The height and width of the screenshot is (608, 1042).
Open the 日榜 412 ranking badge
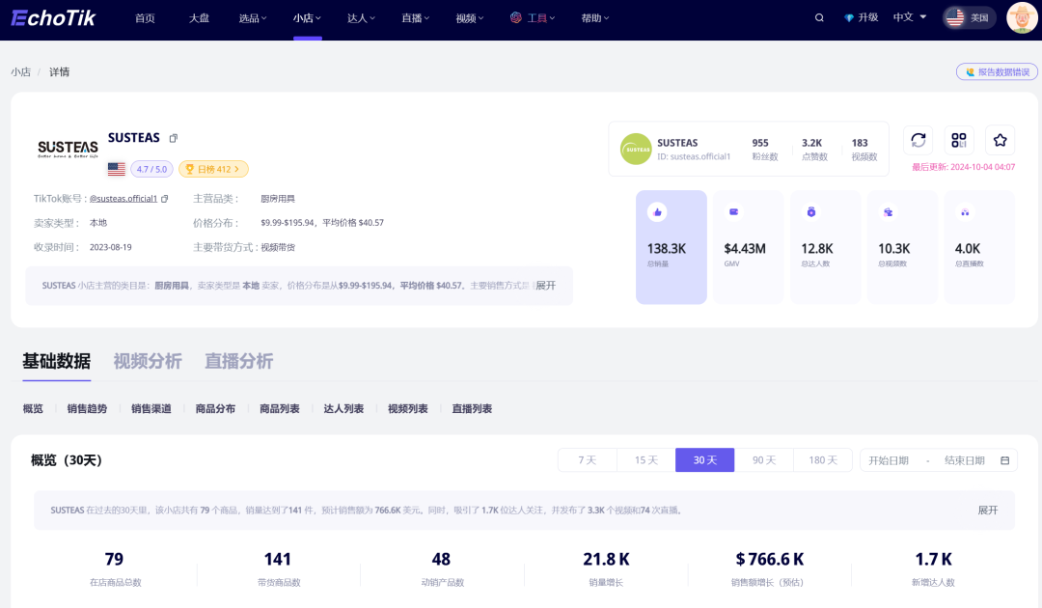213,170
